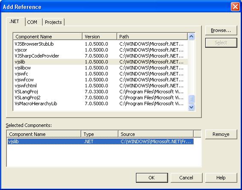
Task: Click the component list's scrollbar thumb
Action: coord(192,99)
